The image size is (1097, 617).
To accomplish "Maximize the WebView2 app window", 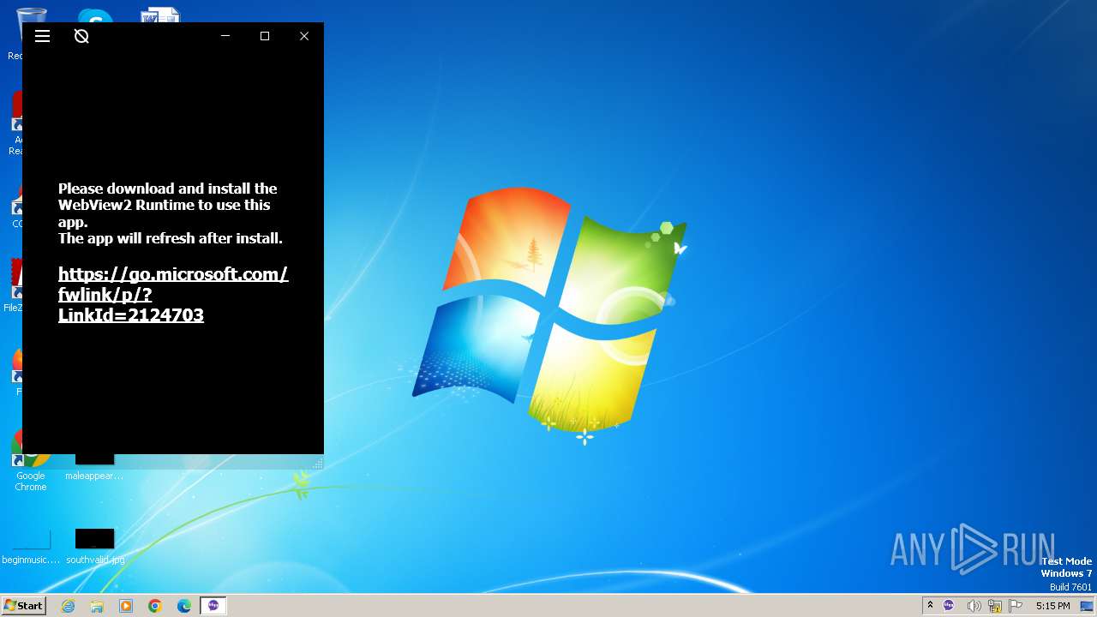I will (265, 36).
